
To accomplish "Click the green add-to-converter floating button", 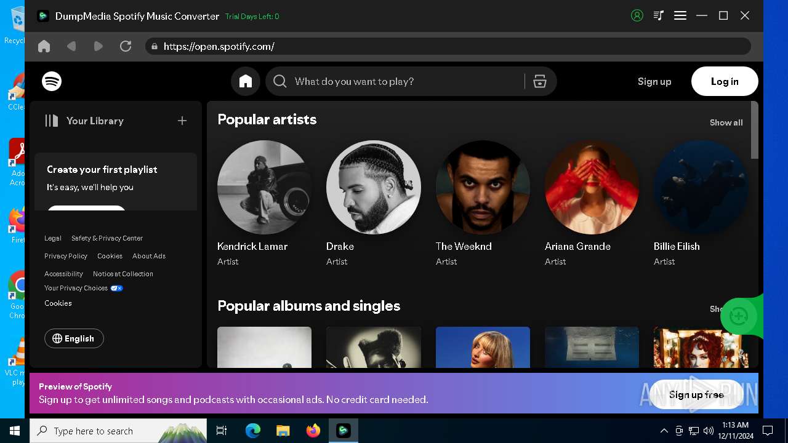I will coord(739,316).
